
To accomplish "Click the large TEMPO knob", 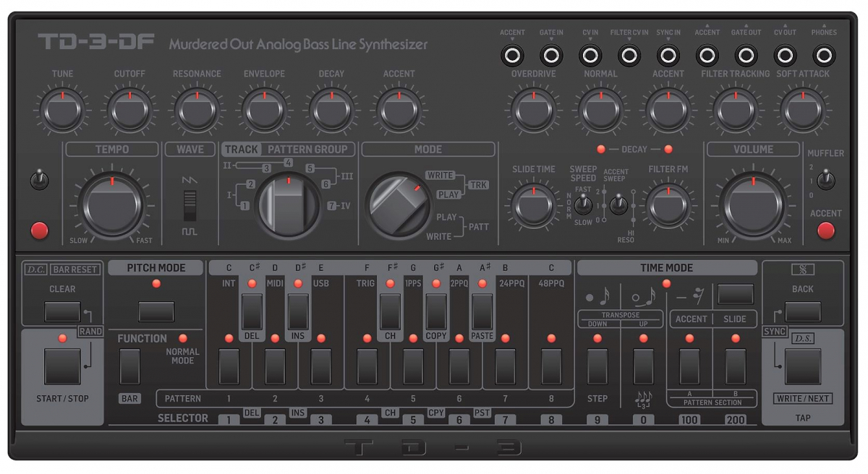I will pos(111,205).
